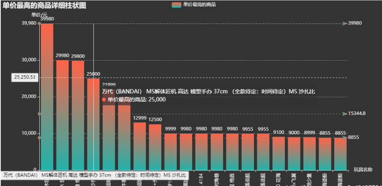The image size is (382, 186).
Task: Click the legend text 单价最高的商品 at top
Action: (199, 5)
